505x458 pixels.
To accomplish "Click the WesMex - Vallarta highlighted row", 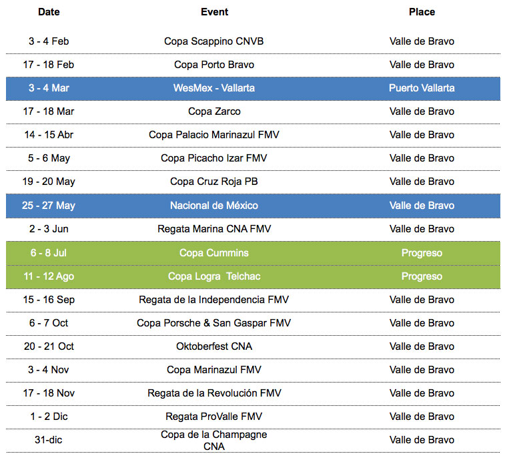I will point(253,88).
